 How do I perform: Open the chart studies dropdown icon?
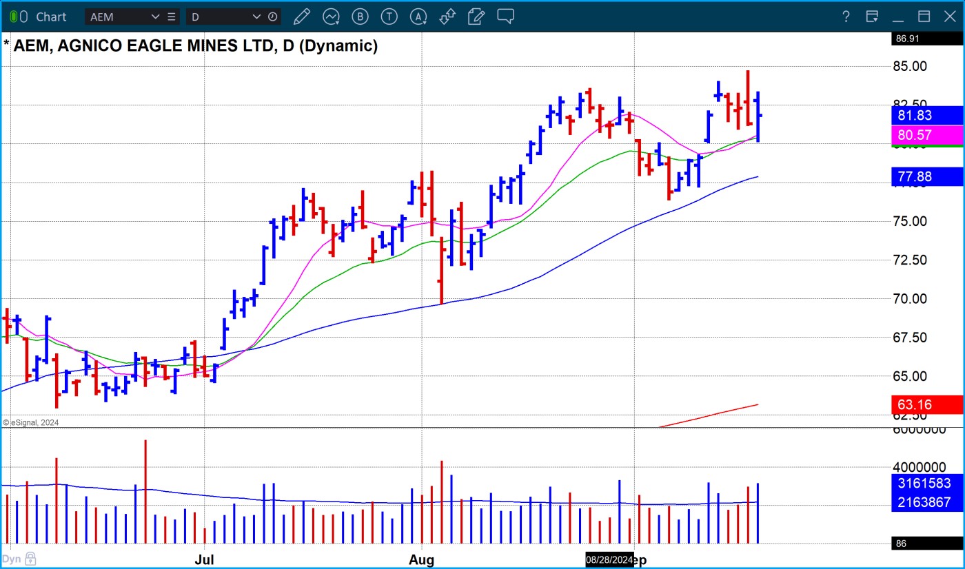(332, 17)
